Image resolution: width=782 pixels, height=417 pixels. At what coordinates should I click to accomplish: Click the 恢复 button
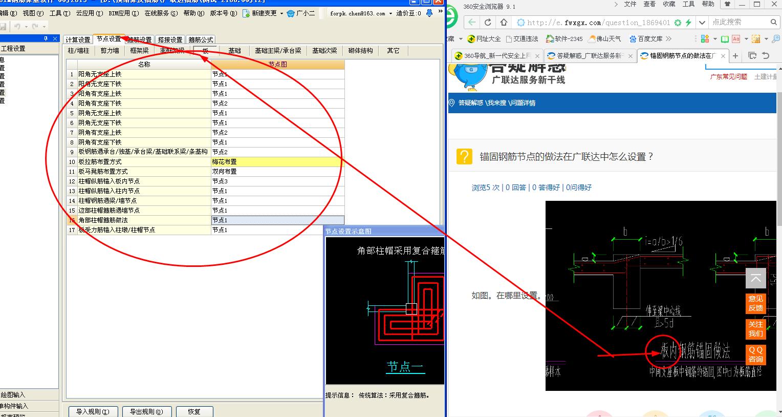pos(194,411)
